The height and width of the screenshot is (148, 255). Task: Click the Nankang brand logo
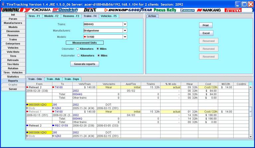pyautogui.click(x=209, y=10)
